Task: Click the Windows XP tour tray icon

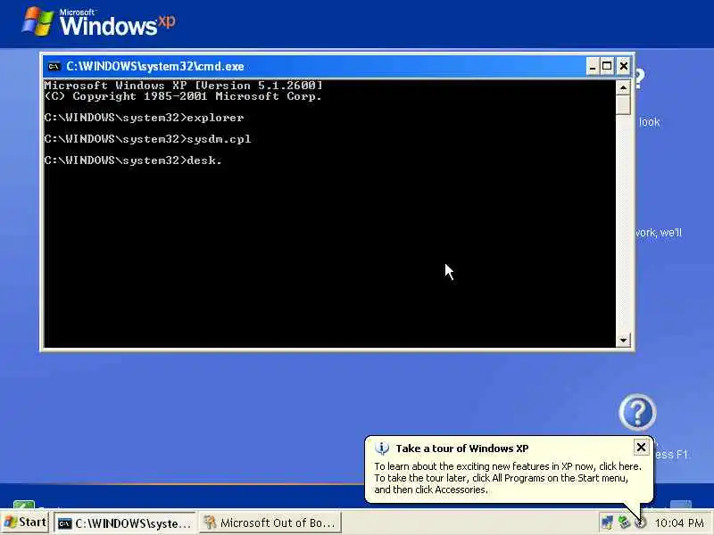Action: [640, 523]
